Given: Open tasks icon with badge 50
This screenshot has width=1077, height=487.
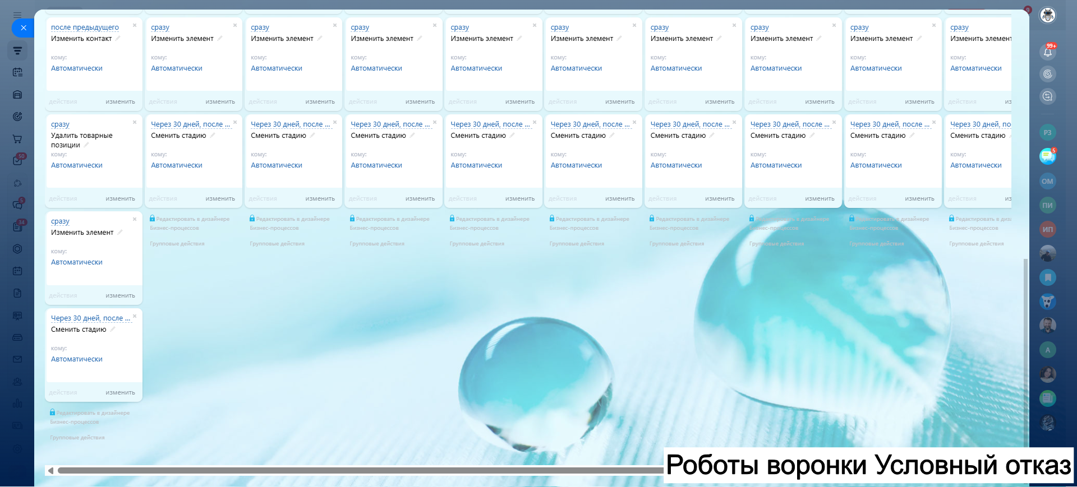Looking at the screenshot, I should coord(18,160).
